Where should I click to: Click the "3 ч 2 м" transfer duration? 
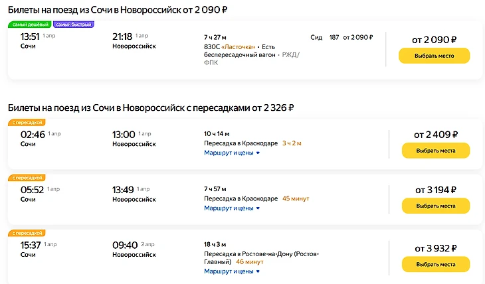(x=292, y=143)
